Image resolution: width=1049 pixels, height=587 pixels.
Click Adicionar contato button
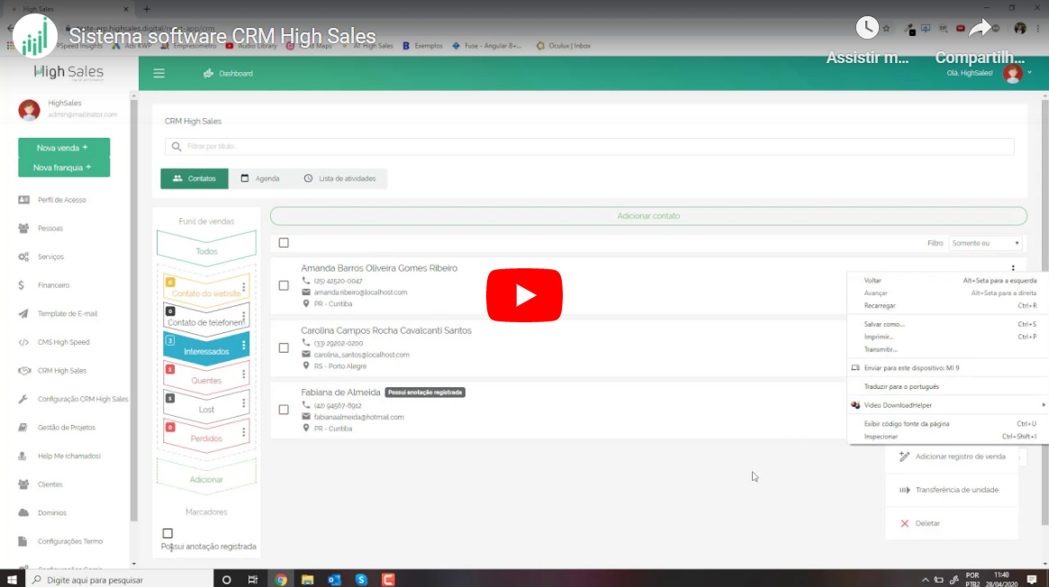pos(648,216)
